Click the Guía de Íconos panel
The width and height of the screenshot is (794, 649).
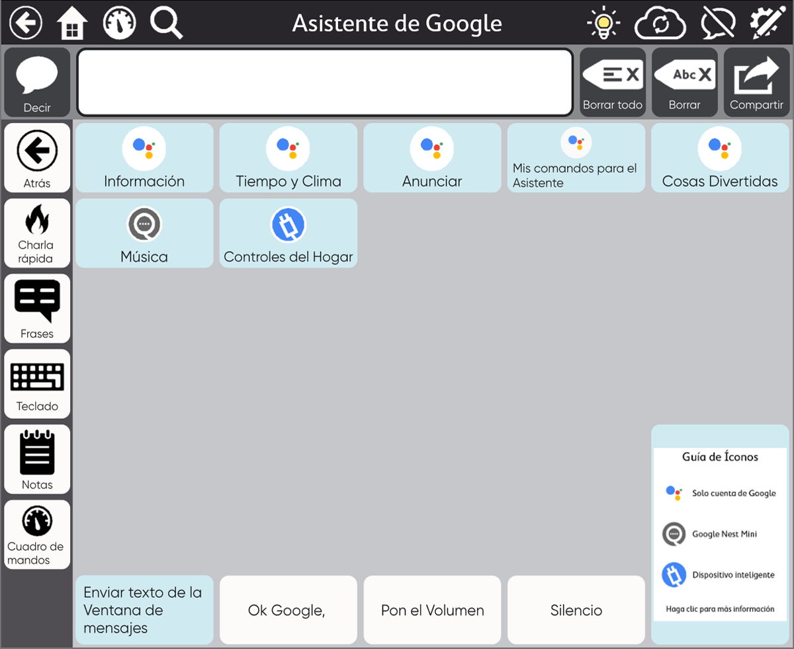[x=720, y=534]
